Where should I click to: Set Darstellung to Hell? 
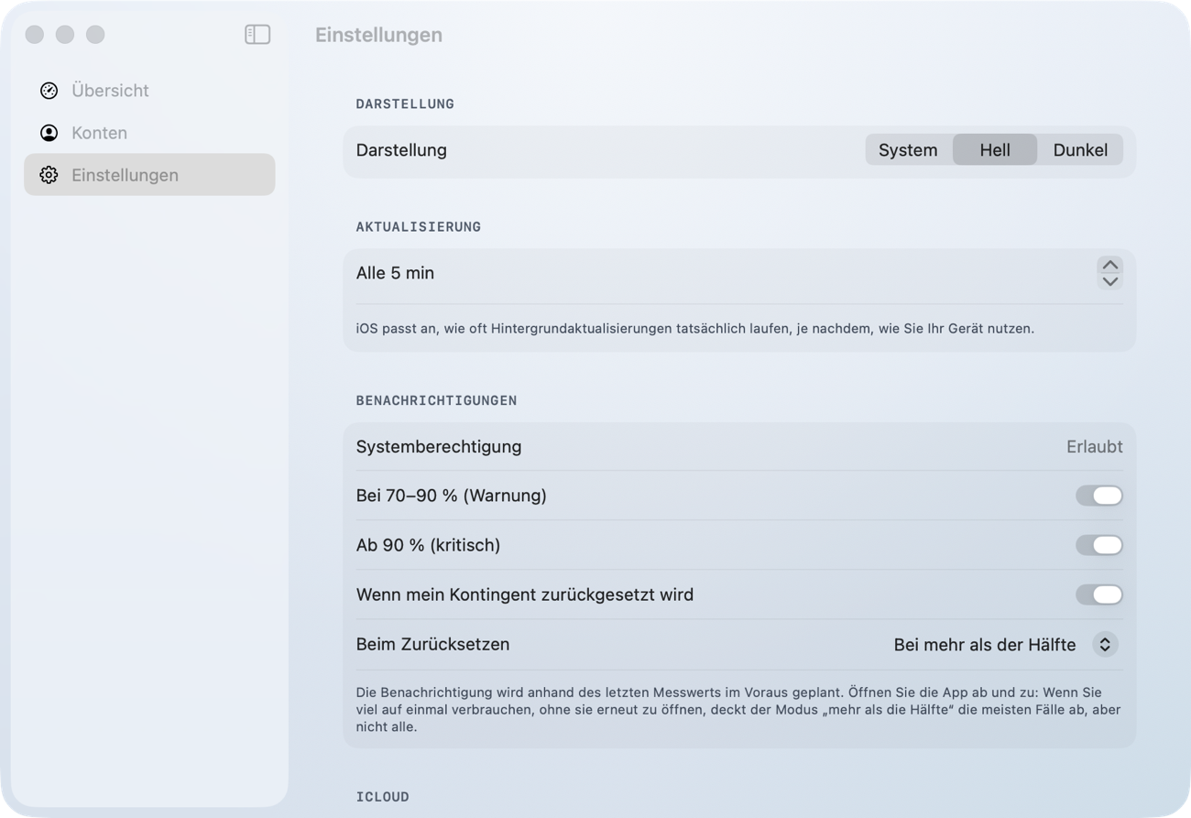point(995,150)
